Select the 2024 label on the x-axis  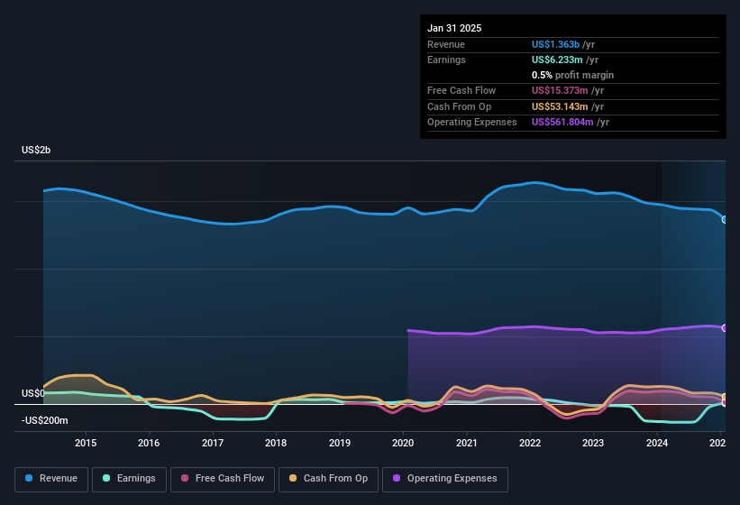(x=657, y=443)
